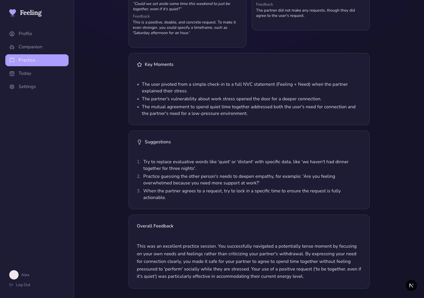Click the Log Out link
This screenshot has height=298, width=424.
point(23,285)
